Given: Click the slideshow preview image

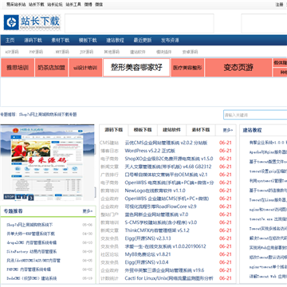Looking at the screenshot, I should coord(48,162).
